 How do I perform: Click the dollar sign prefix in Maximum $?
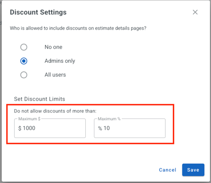(x=20, y=128)
